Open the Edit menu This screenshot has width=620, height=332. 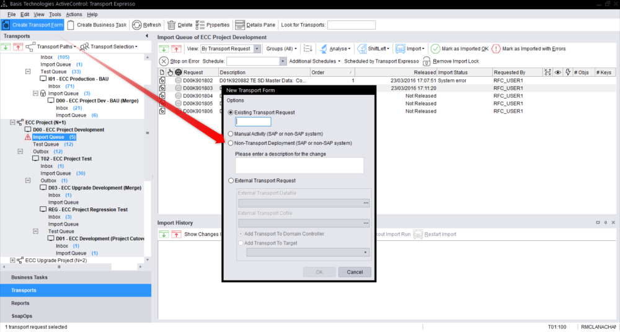(25, 14)
